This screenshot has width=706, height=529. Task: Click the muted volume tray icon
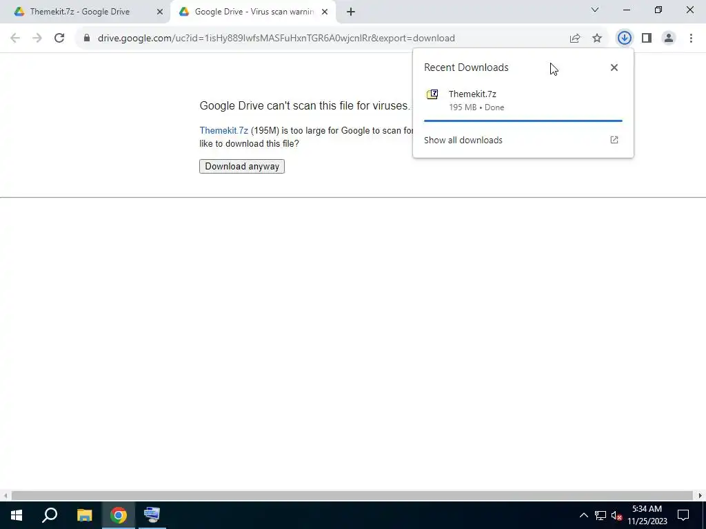click(616, 515)
